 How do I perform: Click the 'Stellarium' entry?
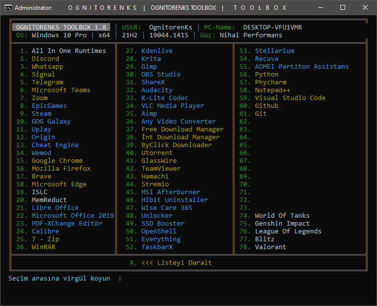275,51
